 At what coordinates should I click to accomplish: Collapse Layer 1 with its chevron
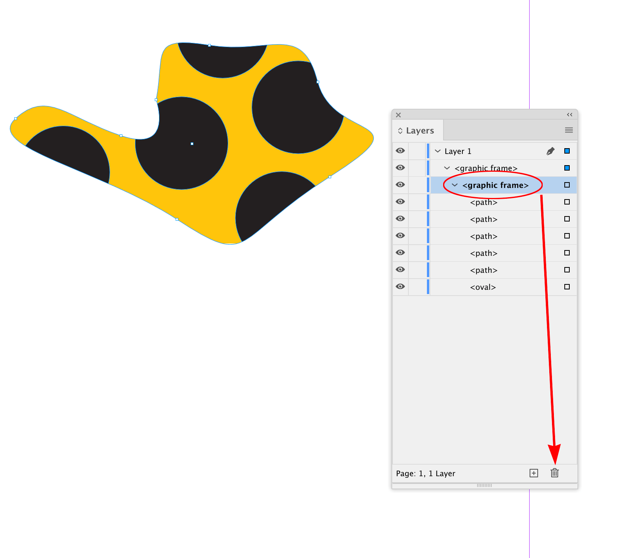[x=437, y=151]
